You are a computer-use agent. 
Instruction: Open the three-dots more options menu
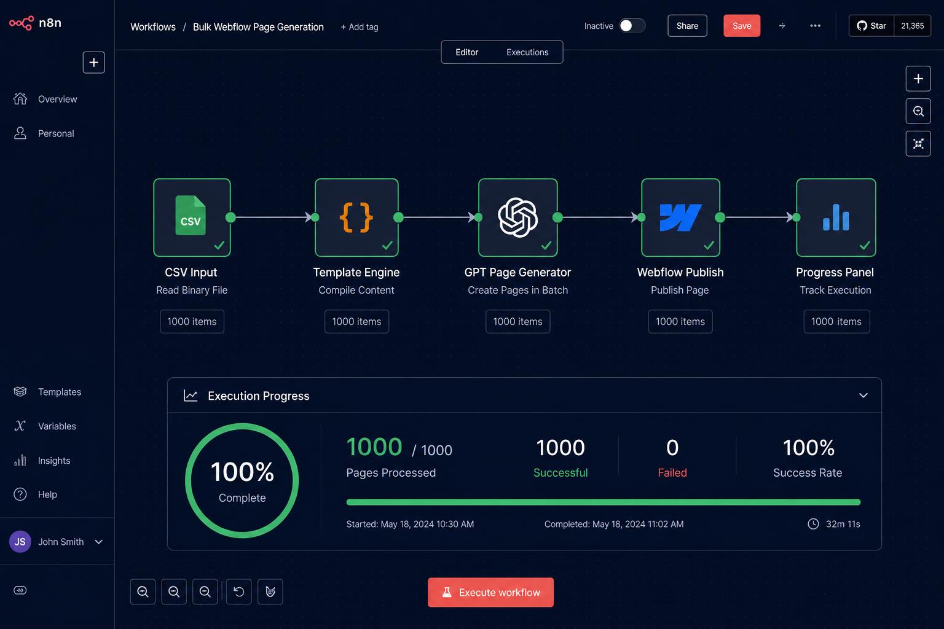click(815, 26)
